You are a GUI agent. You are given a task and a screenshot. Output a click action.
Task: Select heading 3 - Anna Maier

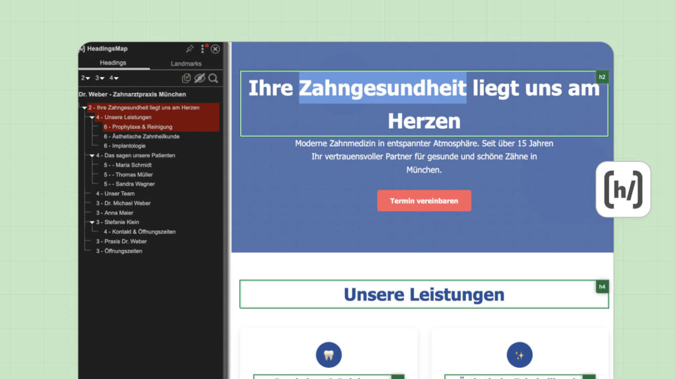tap(115, 213)
